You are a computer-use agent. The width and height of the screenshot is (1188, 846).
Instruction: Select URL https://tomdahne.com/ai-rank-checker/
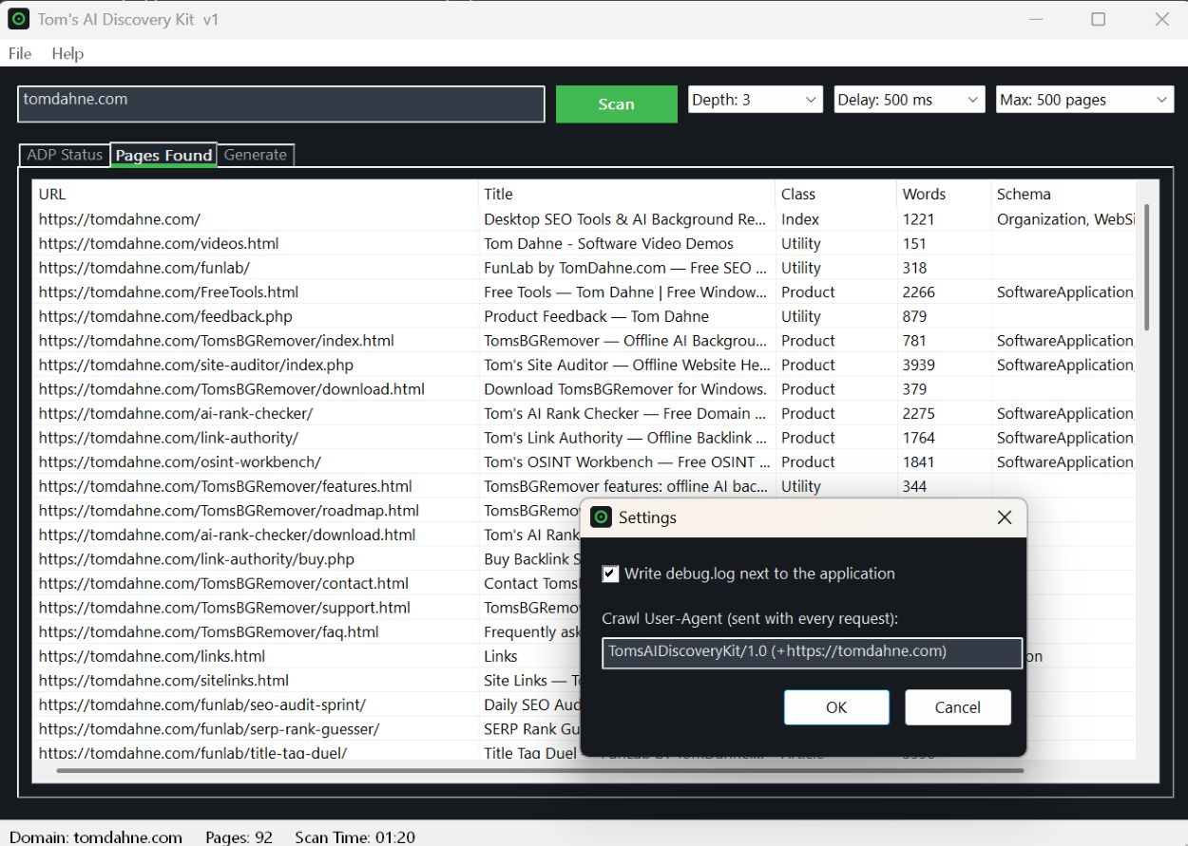[176, 414]
